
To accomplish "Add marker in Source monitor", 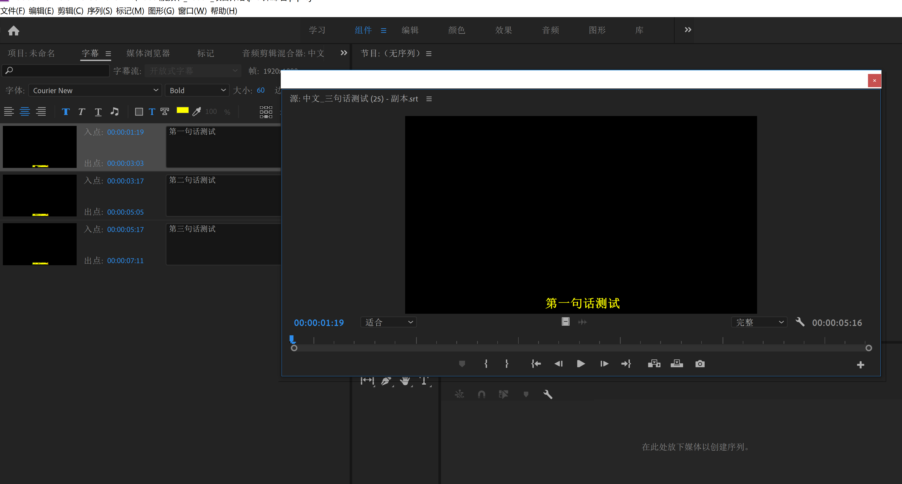I will [x=462, y=364].
